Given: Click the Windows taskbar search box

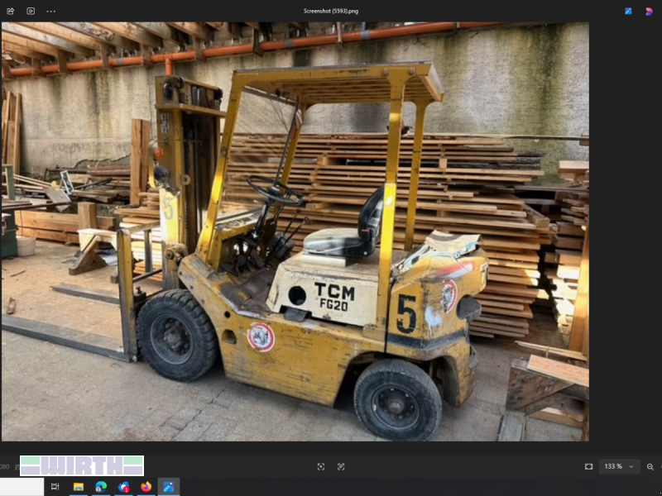Looking at the screenshot, I should pyautogui.click(x=22, y=487).
